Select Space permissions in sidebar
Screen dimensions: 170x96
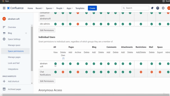pos(15,51)
